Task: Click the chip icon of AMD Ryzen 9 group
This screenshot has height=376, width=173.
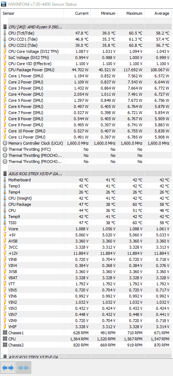Action: (5, 27)
